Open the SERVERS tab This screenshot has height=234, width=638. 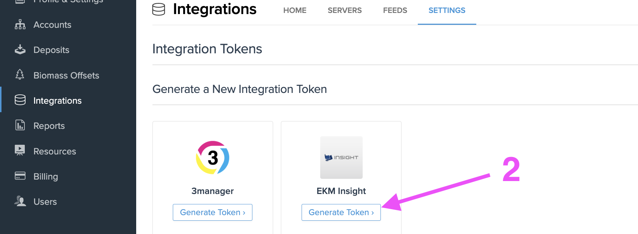pos(345,10)
